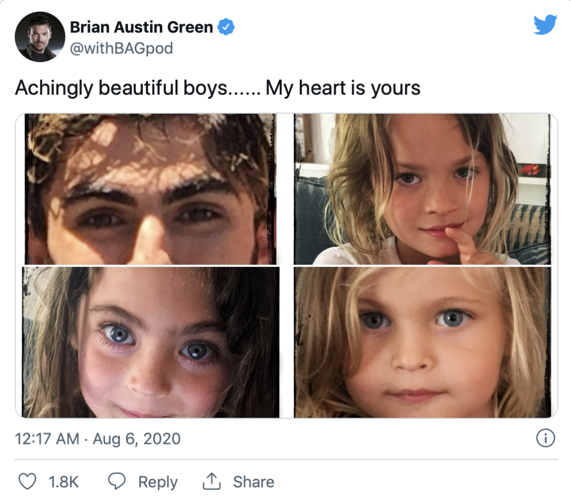Open the @withBAGpod handle link
571x500 pixels.
122,49
